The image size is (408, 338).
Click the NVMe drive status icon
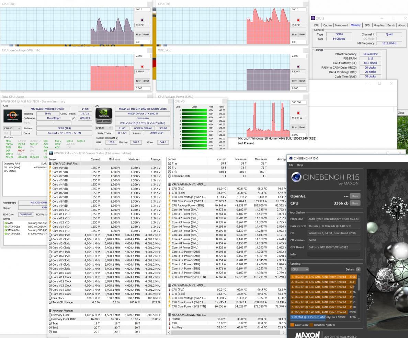(x=5, y=223)
